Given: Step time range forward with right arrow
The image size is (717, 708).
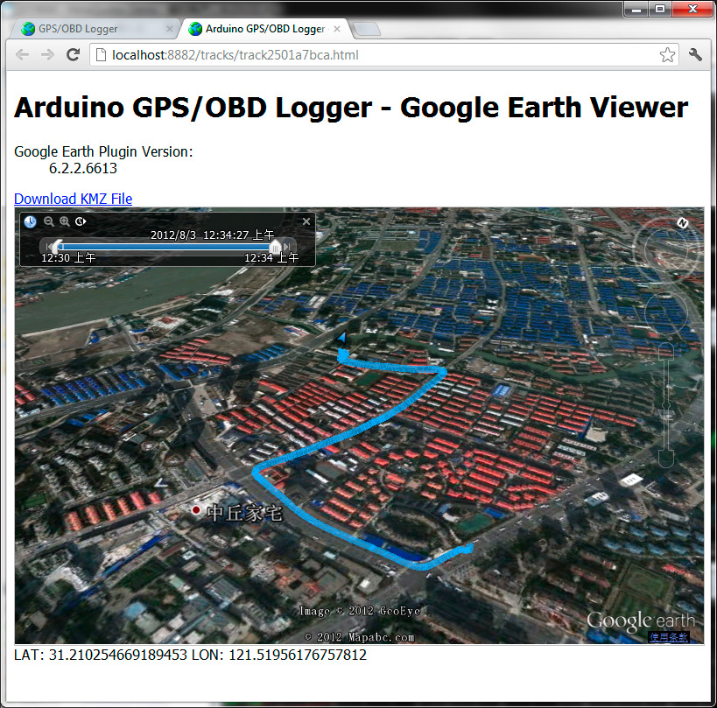Looking at the screenshot, I should (x=286, y=247).
